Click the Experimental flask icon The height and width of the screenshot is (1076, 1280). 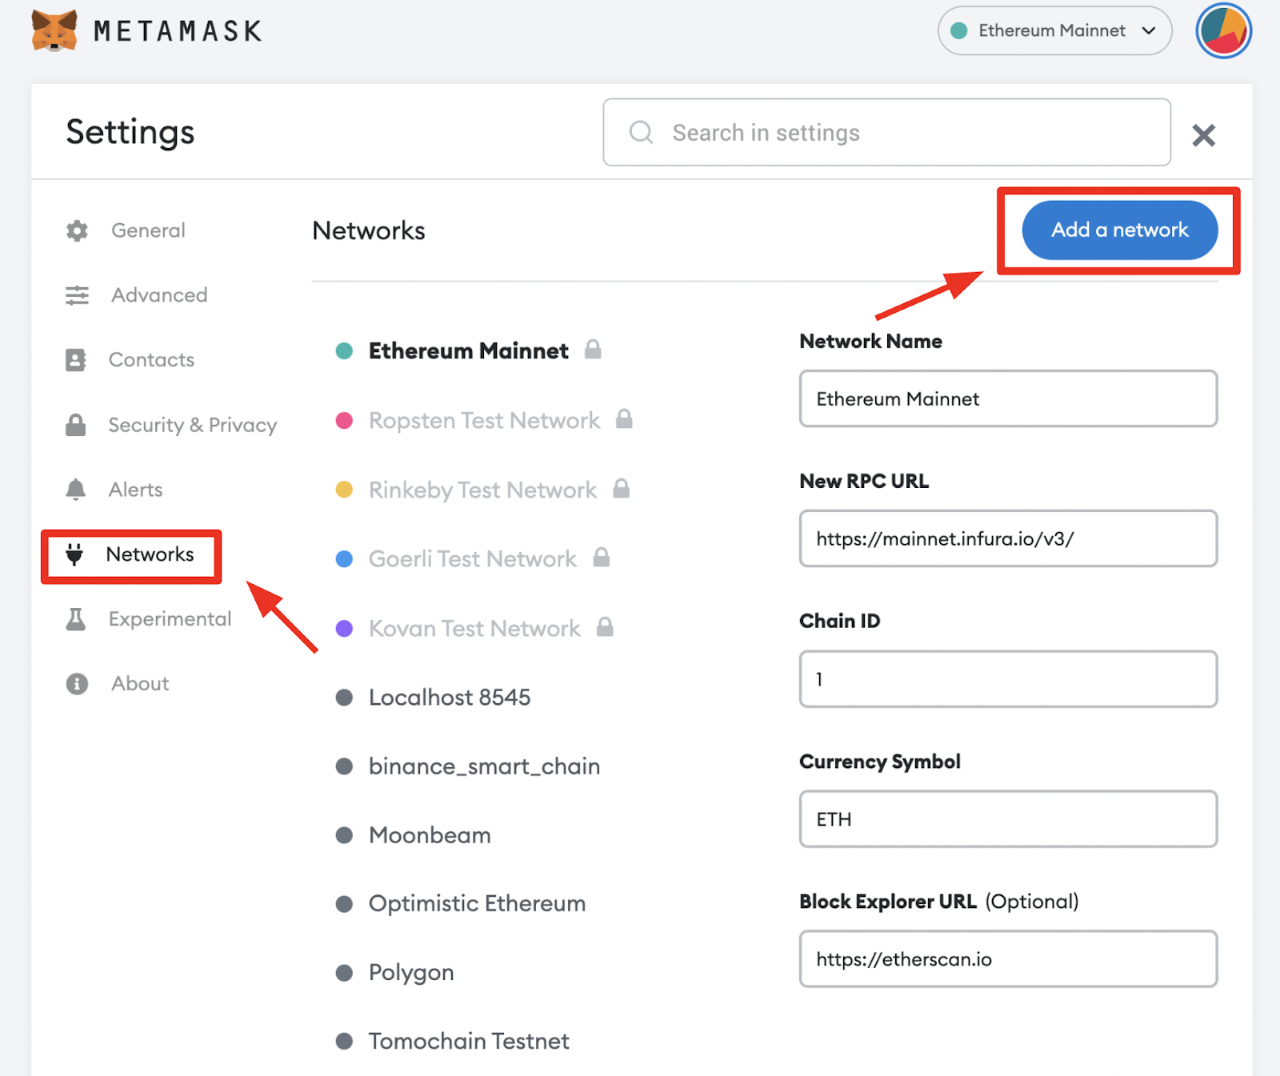pos(75,618)
